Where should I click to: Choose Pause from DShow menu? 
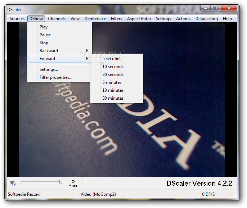point(59,35)
